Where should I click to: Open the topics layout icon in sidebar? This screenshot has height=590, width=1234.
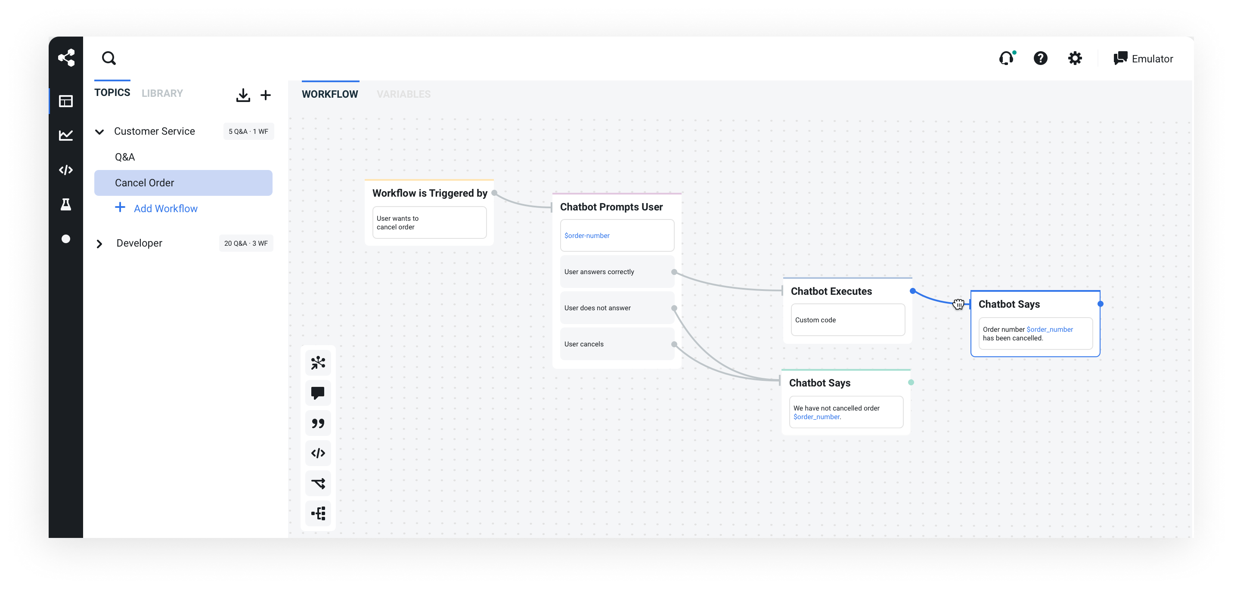[x=65, y=101]
